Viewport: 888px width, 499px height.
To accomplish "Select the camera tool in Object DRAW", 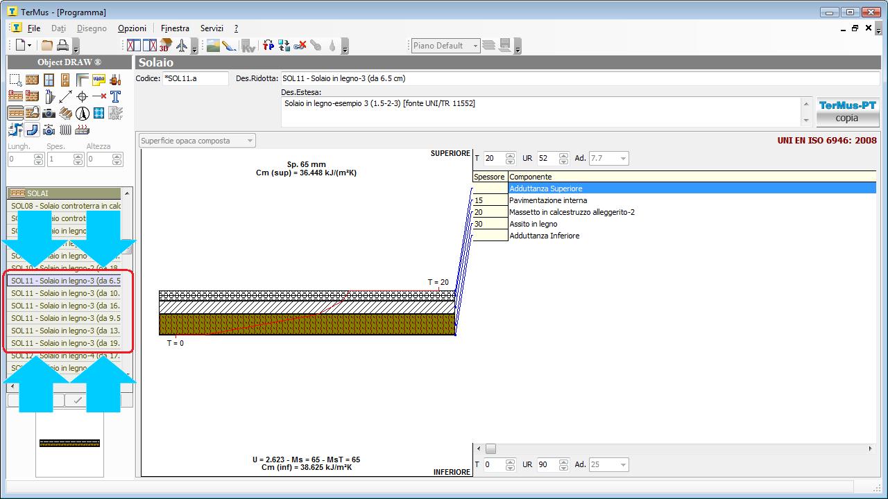I will (x=49, y=113).
